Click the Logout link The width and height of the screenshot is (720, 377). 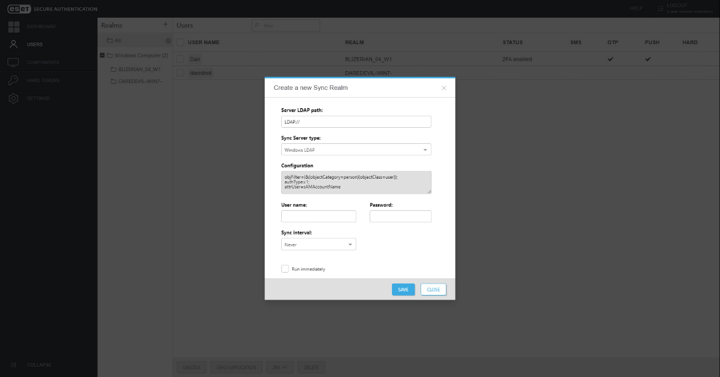pos(677,6)
